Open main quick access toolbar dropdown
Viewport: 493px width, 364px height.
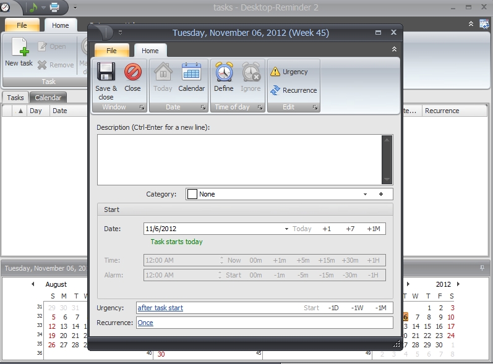tap(75, 7)
